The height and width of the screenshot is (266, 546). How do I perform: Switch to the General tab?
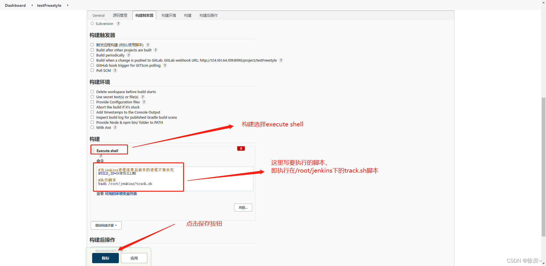click(98, 15)
